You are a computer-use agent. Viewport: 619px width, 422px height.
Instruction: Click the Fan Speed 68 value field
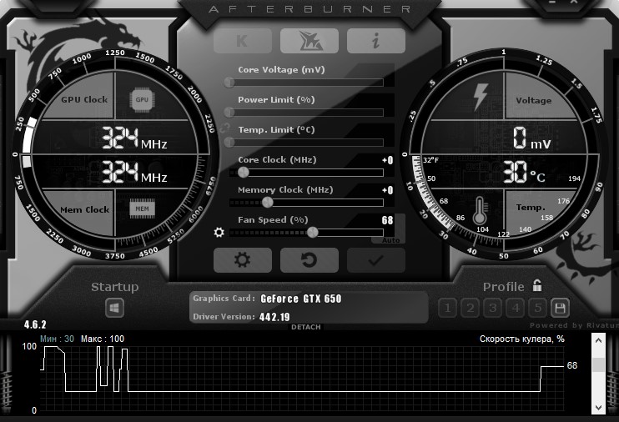387,220
